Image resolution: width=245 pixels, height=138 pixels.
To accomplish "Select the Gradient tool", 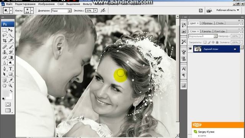I will [x=10, y=58].
